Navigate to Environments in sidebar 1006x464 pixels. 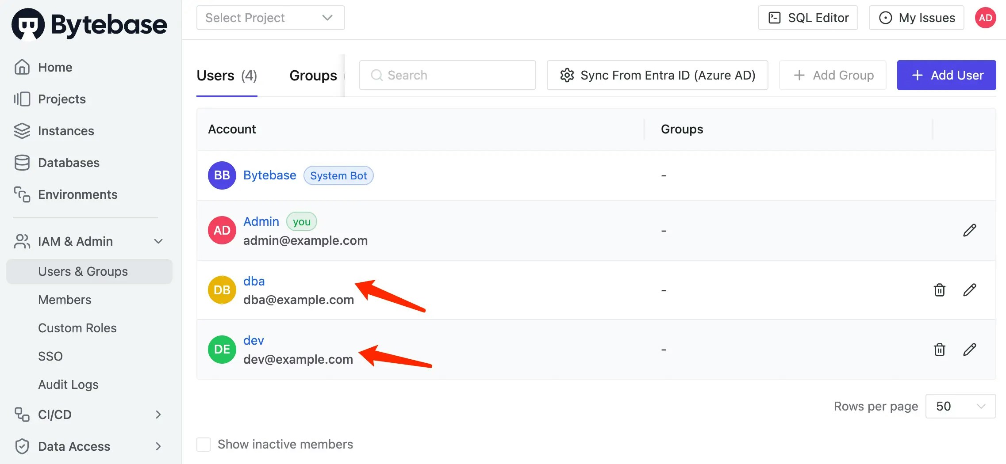point(77,194)
